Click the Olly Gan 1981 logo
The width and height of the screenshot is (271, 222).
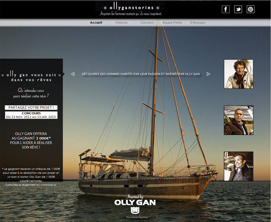(135, 204)
